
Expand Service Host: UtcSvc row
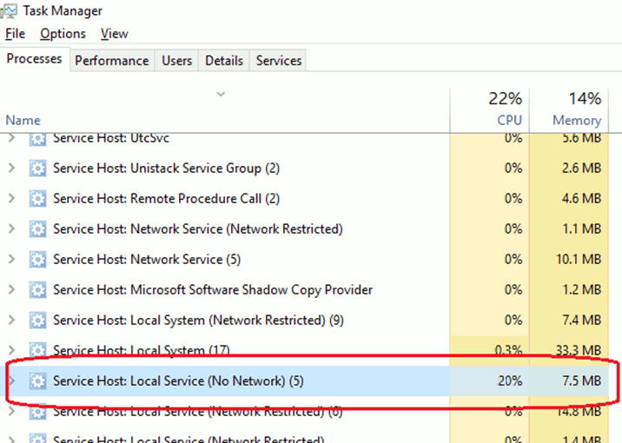[11, 138]
